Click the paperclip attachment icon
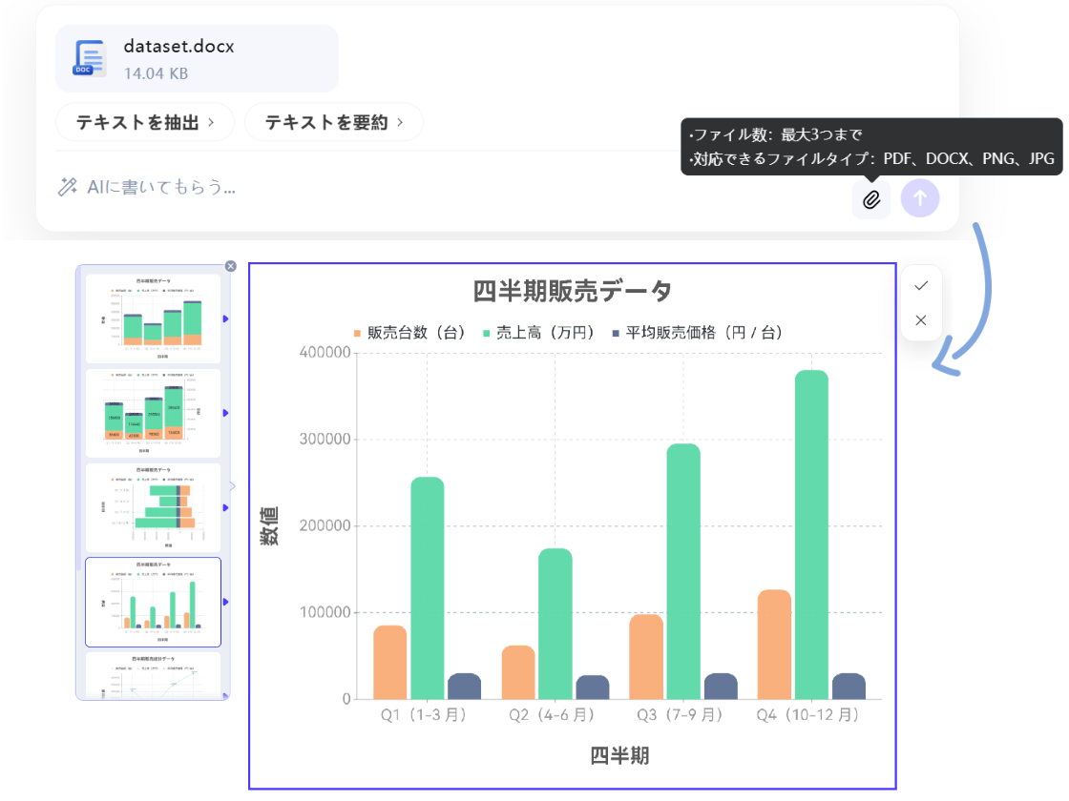This screenshot has height=801, width=1069. 870,198
